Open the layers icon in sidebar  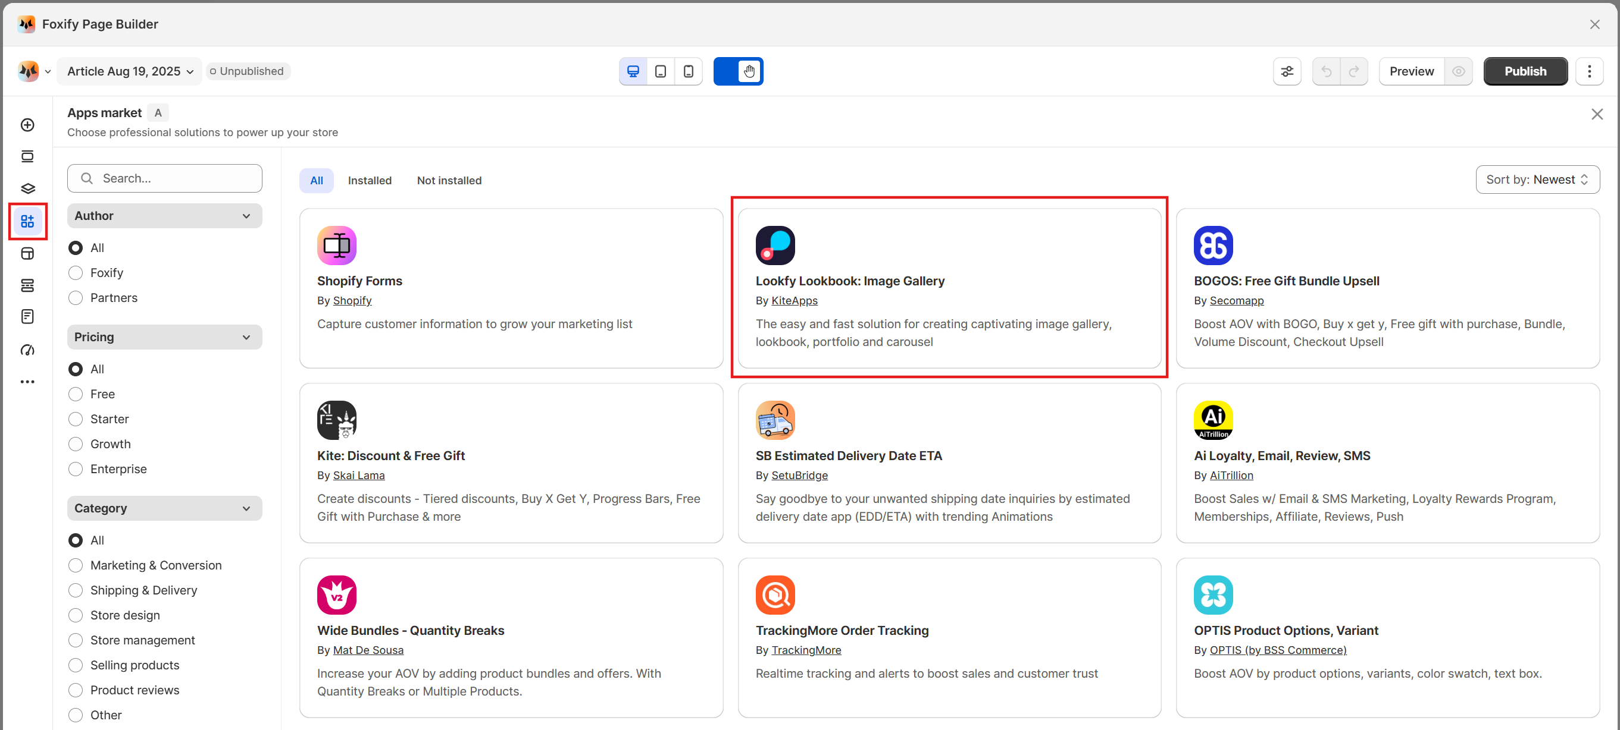click(x=27, y=188)
